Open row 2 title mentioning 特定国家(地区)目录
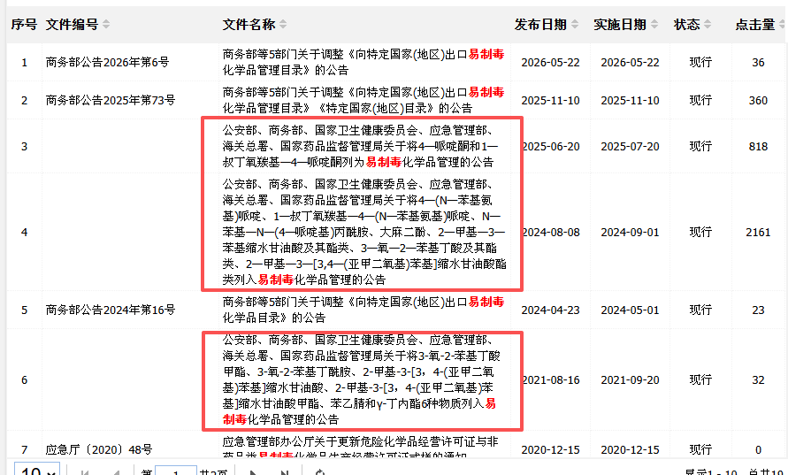 click(363, 100)
